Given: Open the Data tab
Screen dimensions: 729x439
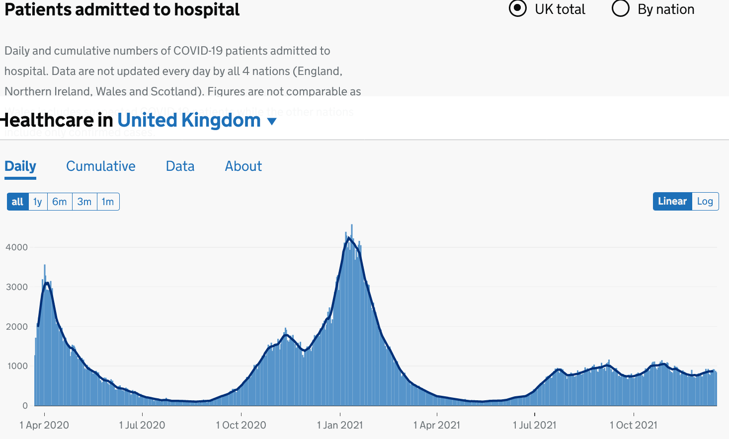Looking at the screenshot, I should click(180, 166).
